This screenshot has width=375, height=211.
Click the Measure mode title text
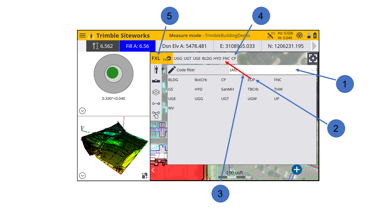pos(209,35)
